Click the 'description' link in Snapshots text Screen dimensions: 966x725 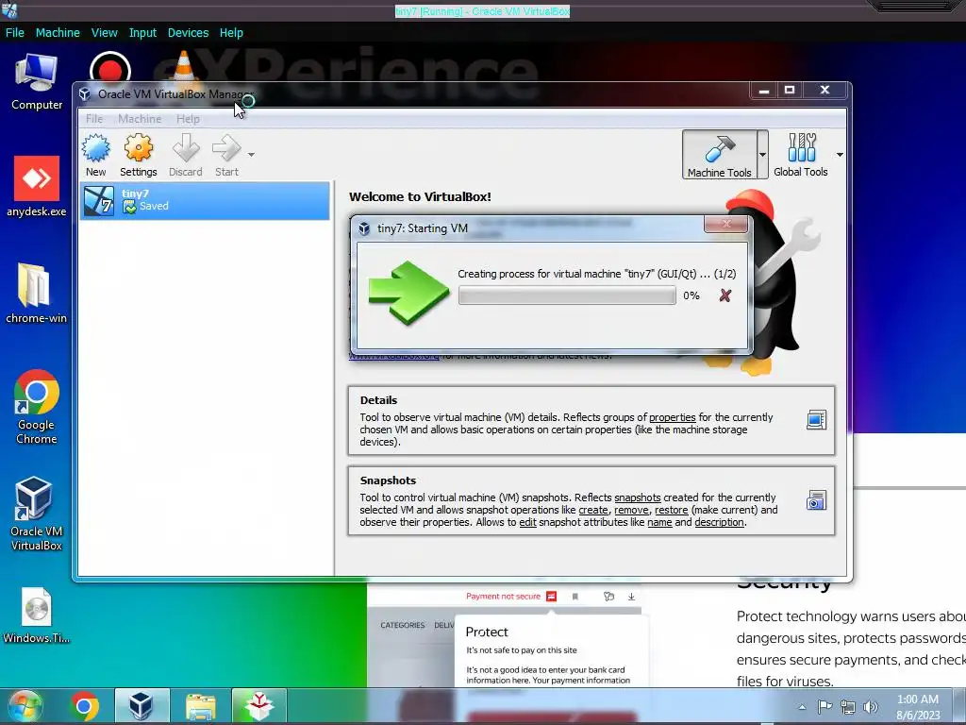(720, 522)
